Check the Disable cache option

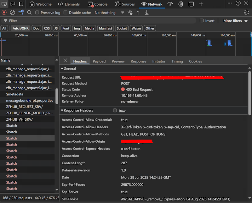pos(66,13)
